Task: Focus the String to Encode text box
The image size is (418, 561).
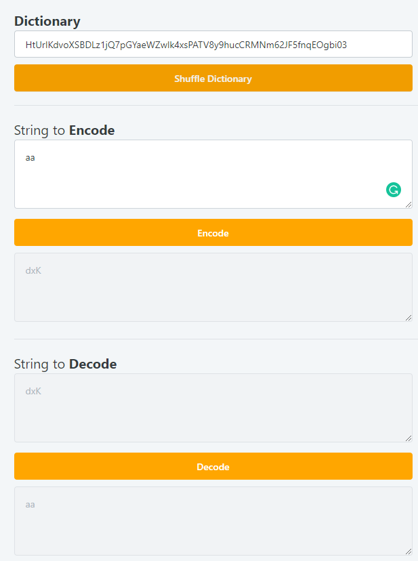Action: click(213, 174)
